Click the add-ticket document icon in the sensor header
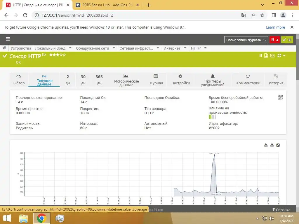This screenshot has height=224, width=299. [266, 55]
